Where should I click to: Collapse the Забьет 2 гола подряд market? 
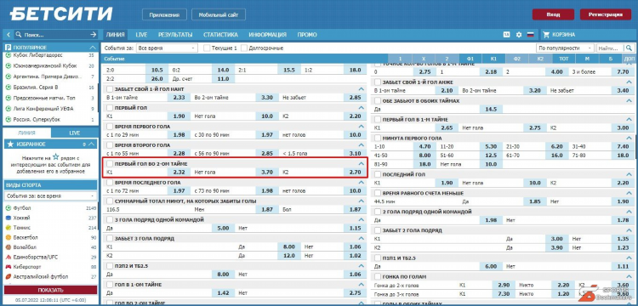point(629,230)
